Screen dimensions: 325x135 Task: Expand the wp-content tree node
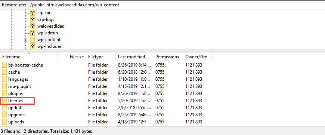(25, 40)
